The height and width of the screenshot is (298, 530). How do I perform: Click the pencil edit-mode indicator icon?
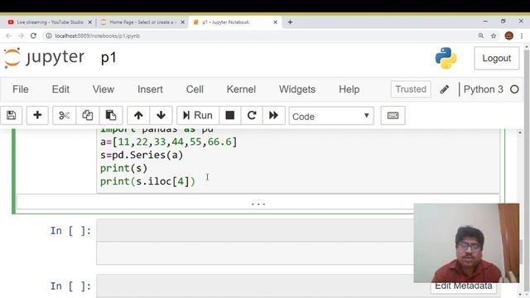pyautogui.click(x=444, y=89)
